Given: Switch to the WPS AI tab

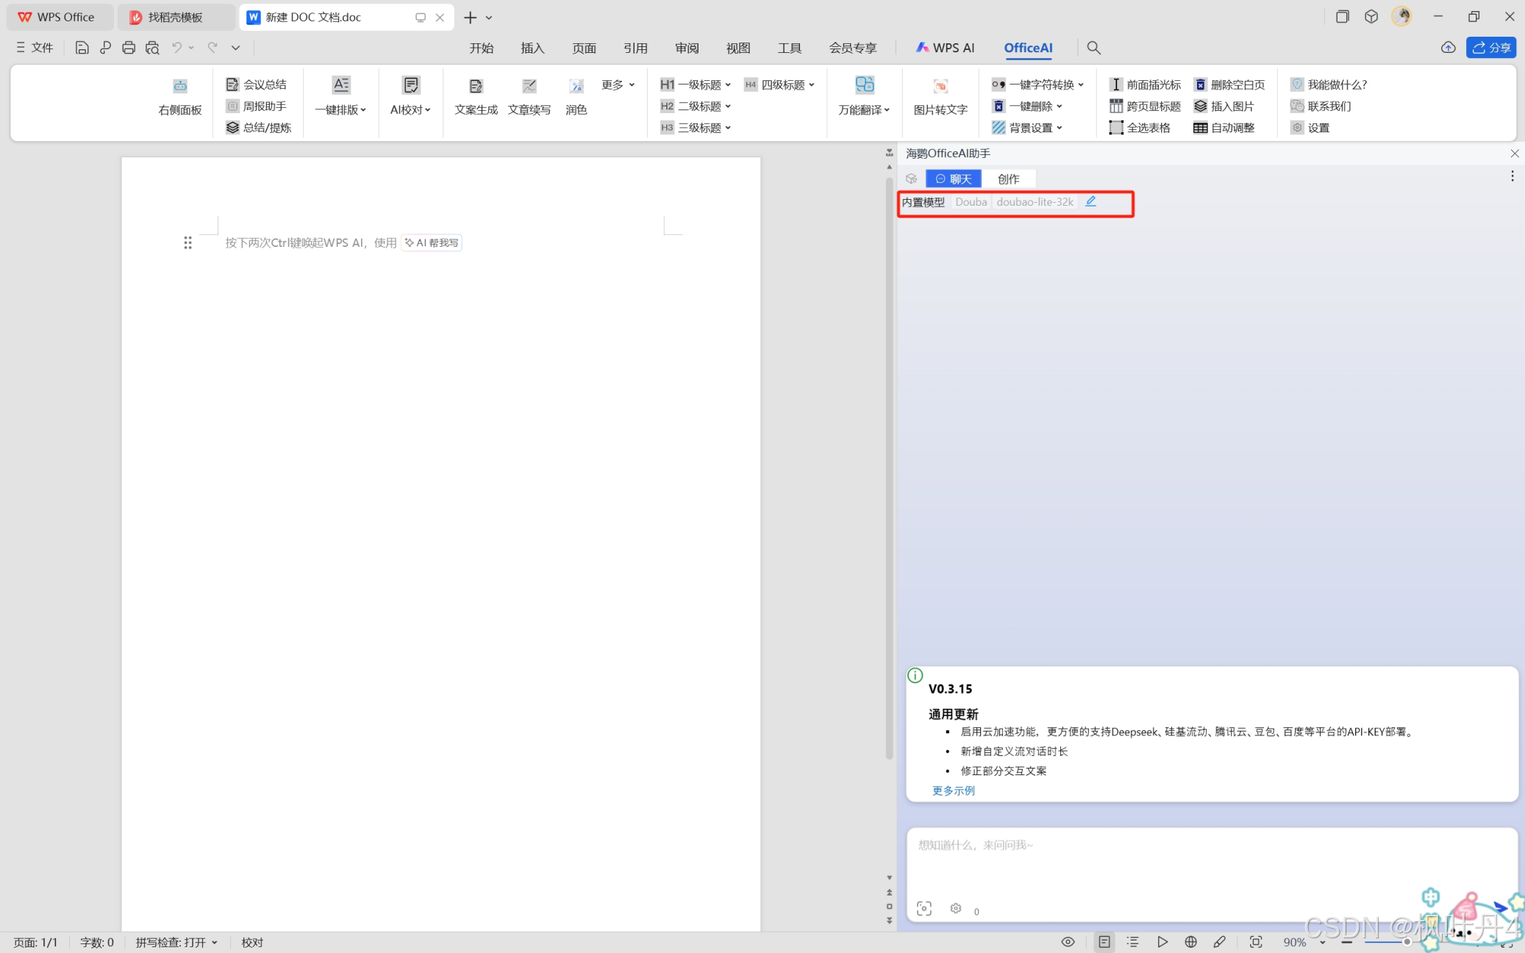Looking at the screenshot, I should (x=945, y=48).
